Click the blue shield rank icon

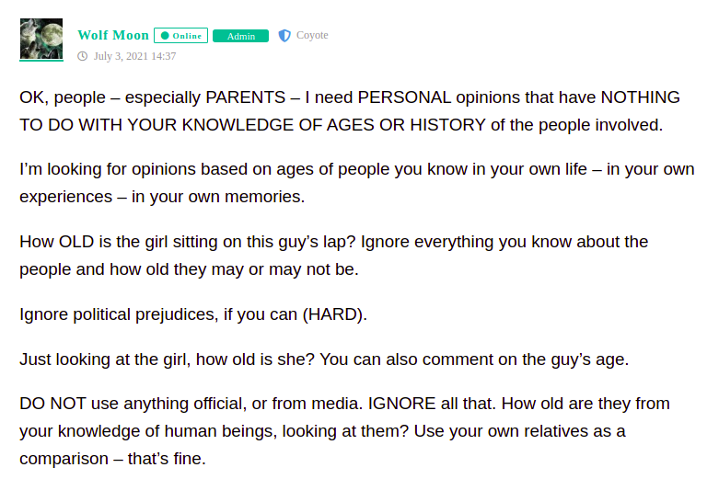click(284, 35)
